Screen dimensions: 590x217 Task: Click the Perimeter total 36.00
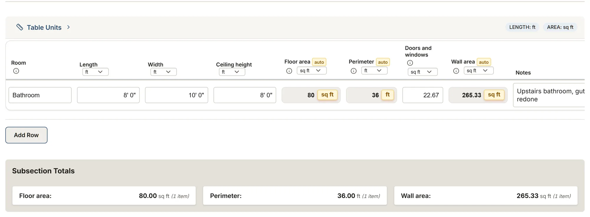tap(346, 196)
